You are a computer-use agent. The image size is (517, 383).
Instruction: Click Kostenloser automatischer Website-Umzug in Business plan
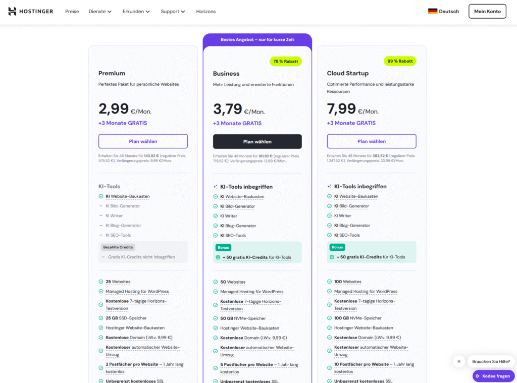[257, 351]
